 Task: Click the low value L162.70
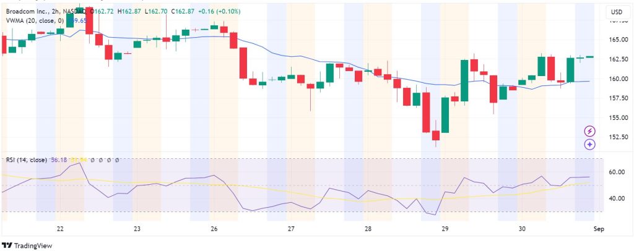156,12
